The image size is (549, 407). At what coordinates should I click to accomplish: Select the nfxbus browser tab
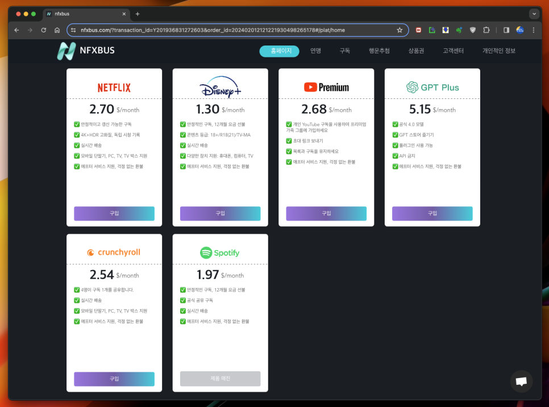[86, 14]
